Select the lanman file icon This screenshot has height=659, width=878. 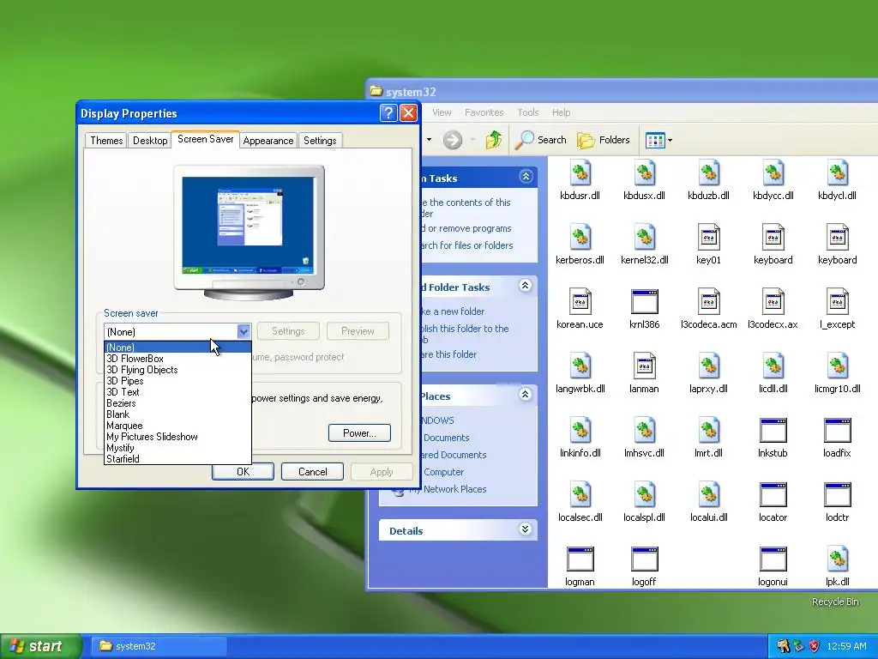click(x=645, y=366)
